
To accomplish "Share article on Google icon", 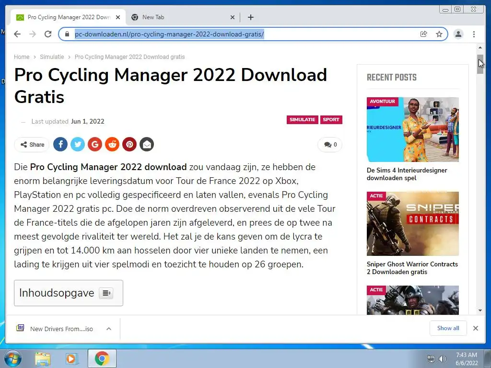I will click(x=95, y=144).
